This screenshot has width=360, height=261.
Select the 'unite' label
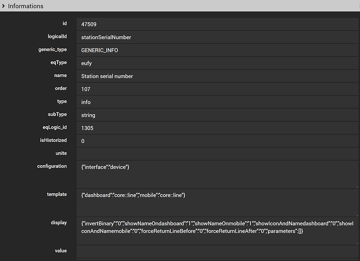click(x=61, y=153)
